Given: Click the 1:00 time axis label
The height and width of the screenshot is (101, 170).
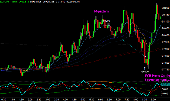Looking at the screenshot, I should point(12,99).
